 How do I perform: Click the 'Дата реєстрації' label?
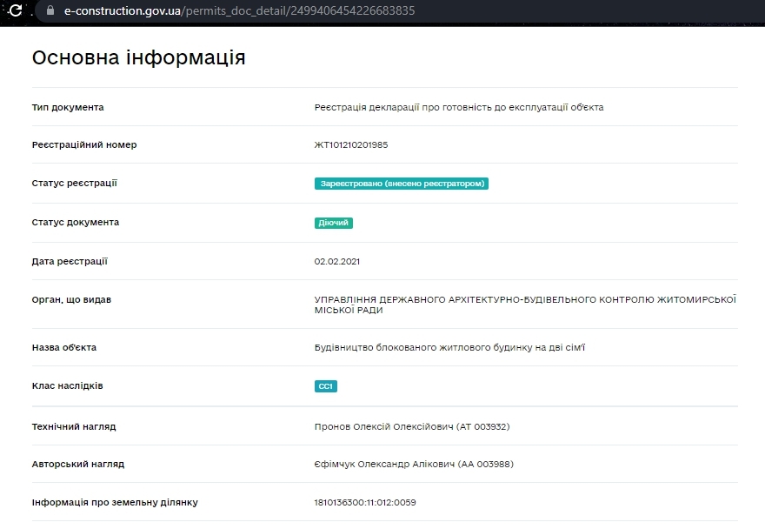coord(70,261)
